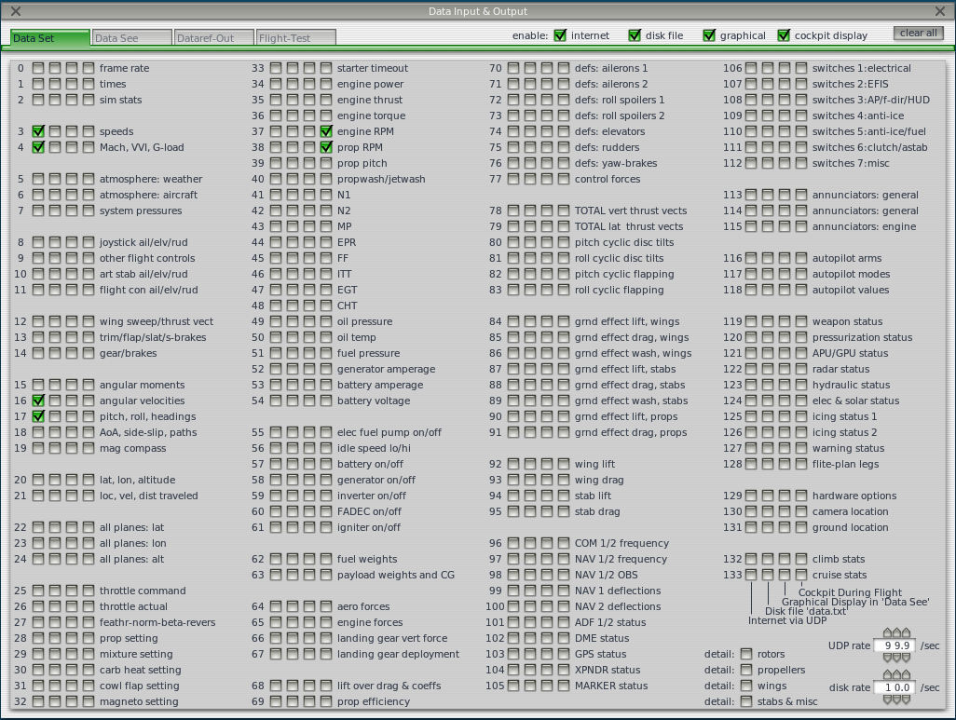Open the Dataref-Out tab
The image size is (956, 720).
click(213, 38)
